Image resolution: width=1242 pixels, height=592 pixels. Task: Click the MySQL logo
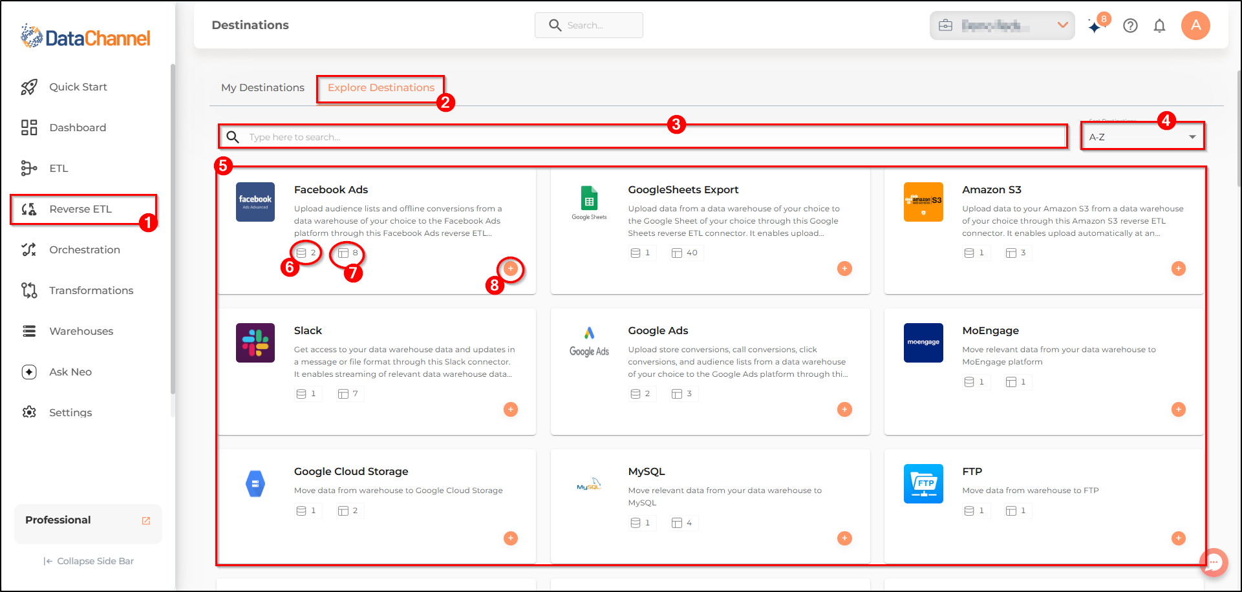[x=589, y=485]
